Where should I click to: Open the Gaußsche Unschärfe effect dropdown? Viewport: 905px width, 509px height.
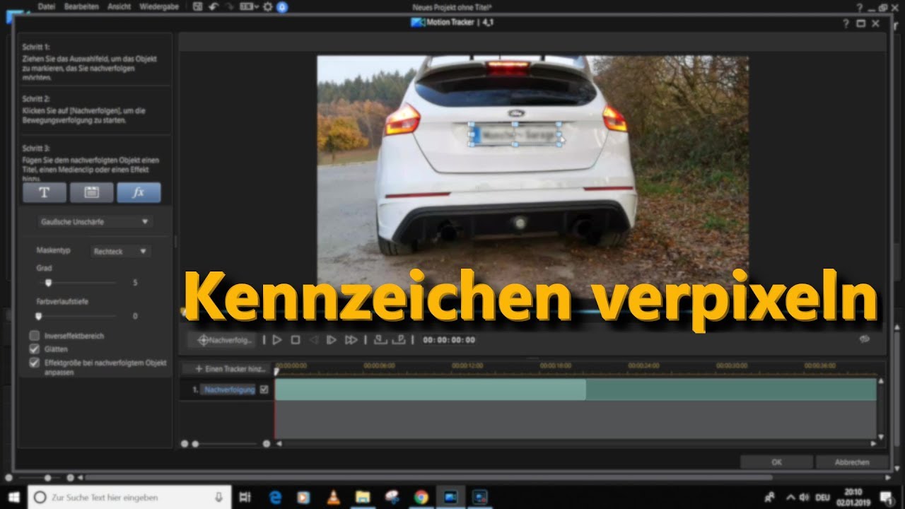pyautogui.click(x=94, y=221)
